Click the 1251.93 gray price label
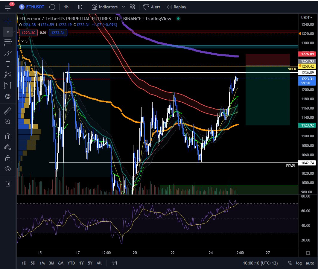 (307, 61)
